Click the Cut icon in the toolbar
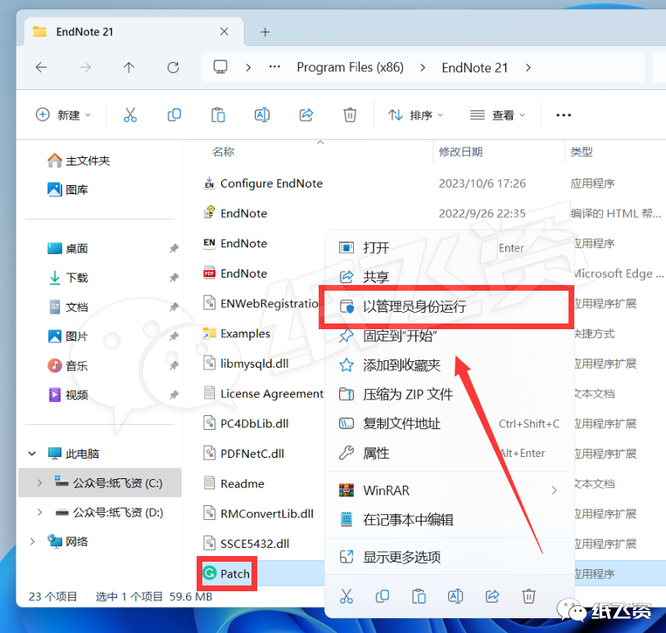 tap(130, 115)
